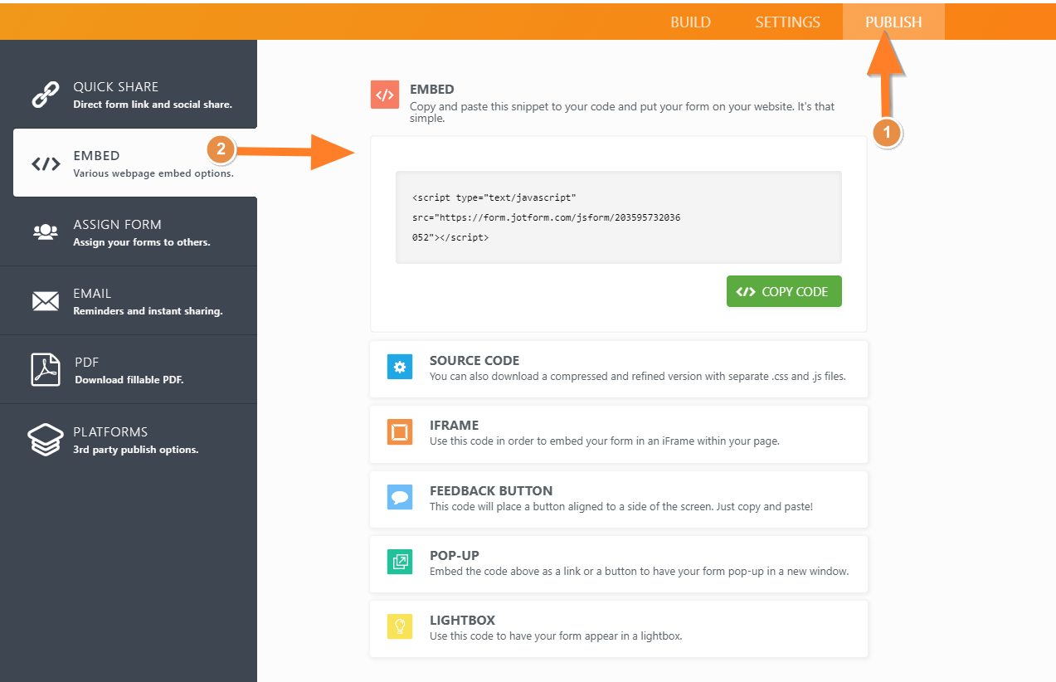This screenshot has width=1056, height=682.
Task: Click the blue Source Code gear icon
Action: pyautogui.click(x=400, y=367)
